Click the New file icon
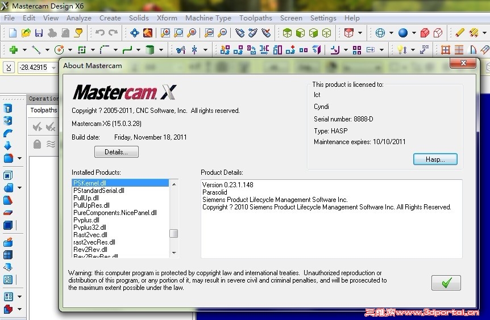The height and width of the screenshot is (320, 490). pyautogui.click(x=13, y=33)
